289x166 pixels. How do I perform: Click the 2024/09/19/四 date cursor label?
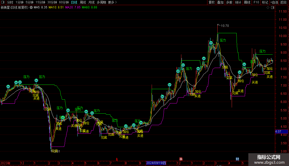[x=156, y=163]
